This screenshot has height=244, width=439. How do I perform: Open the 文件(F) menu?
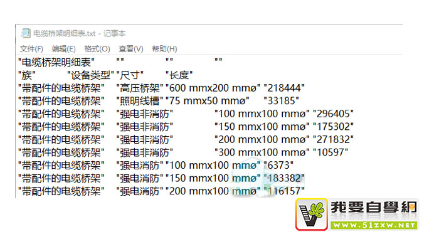click(x=31, y=49)
